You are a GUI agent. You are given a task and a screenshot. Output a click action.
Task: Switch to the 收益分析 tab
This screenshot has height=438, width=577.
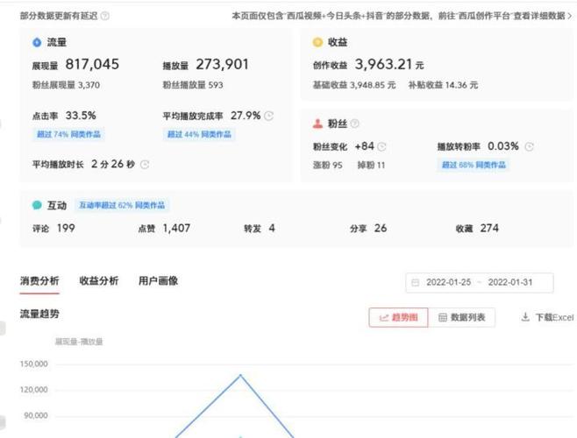pyautogui.click(x=98, y=281)
